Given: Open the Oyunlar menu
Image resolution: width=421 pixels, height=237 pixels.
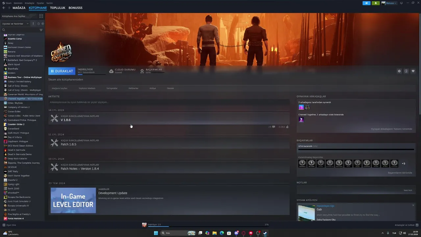Looking at the screenshot, I should pyautogui.click(x=40, y=3).
